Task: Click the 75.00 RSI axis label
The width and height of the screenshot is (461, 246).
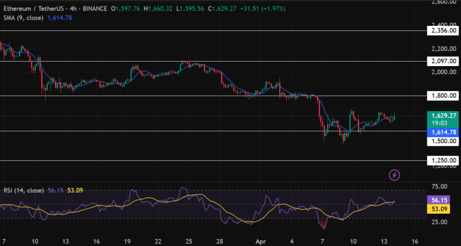Action: click(x=439, y=187)
